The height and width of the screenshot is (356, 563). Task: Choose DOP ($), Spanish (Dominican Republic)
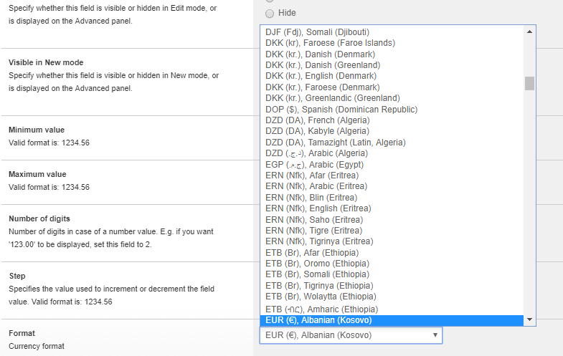(392, 110)
